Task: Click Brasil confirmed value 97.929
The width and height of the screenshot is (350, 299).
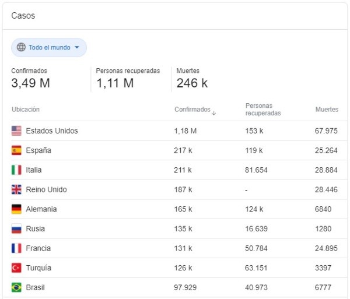Action: pyautogui.click(x=185, y=287)
